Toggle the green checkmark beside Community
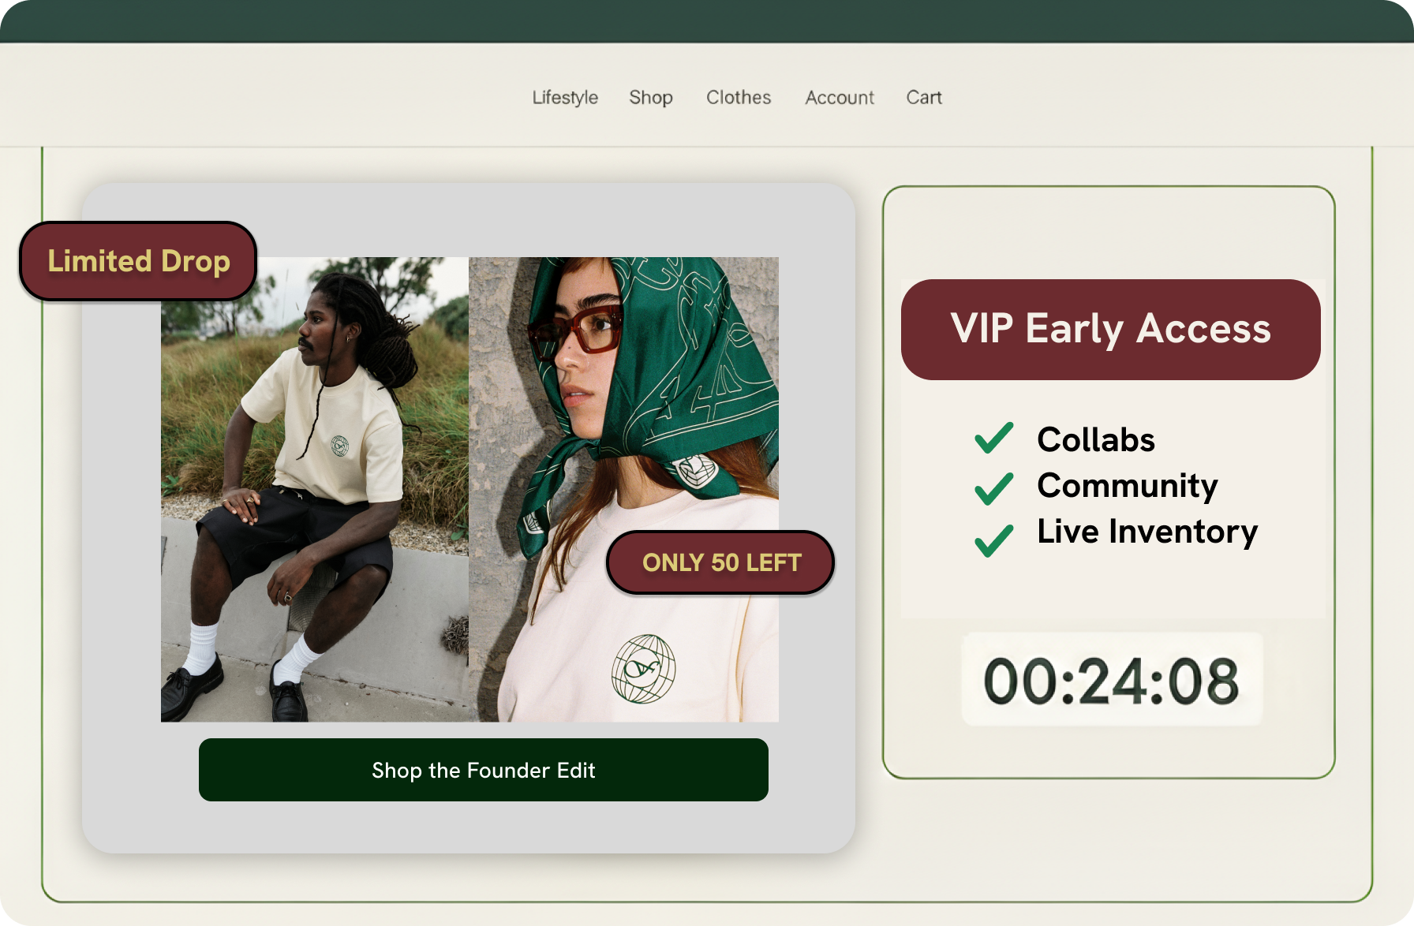This screenshot has height=926, width=1414. point(994,488)
